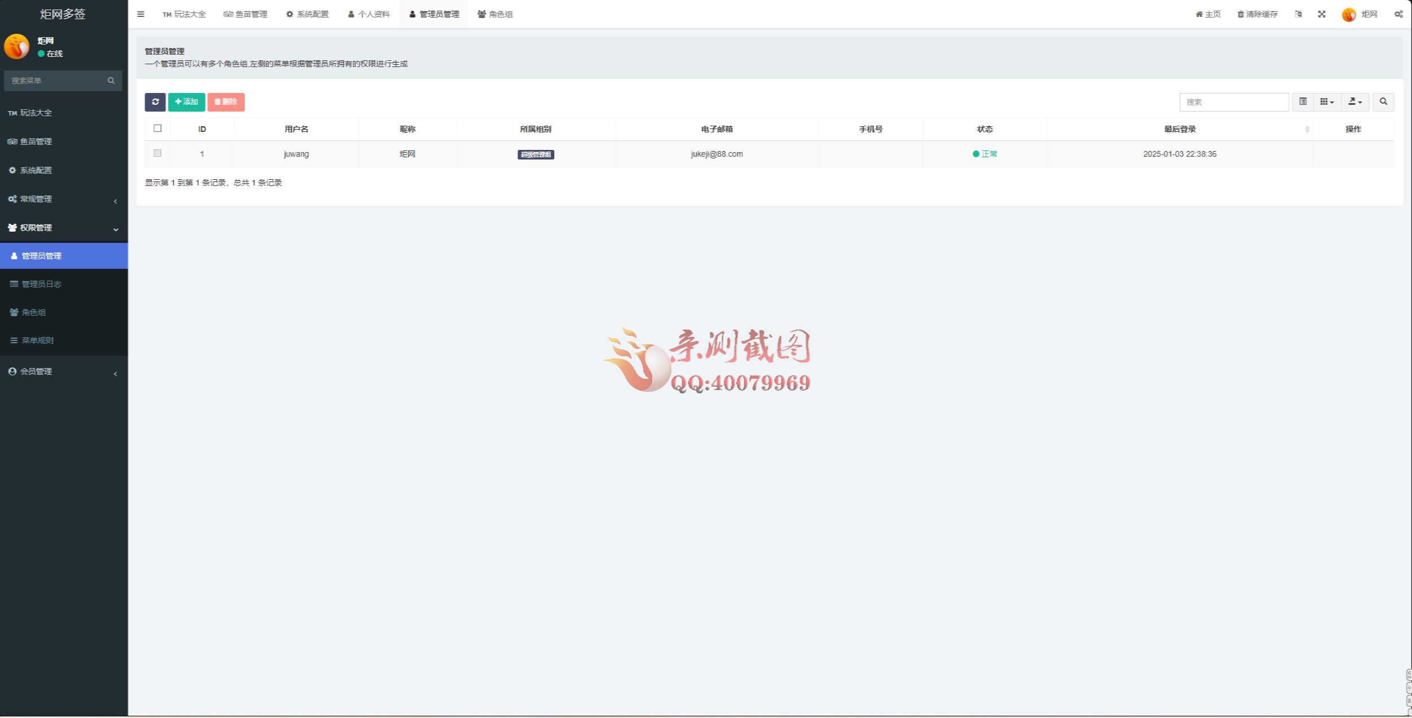This screenshot has width=1412, height=718.
Task: Open the export data dropdown
Action: point(1354,102)
